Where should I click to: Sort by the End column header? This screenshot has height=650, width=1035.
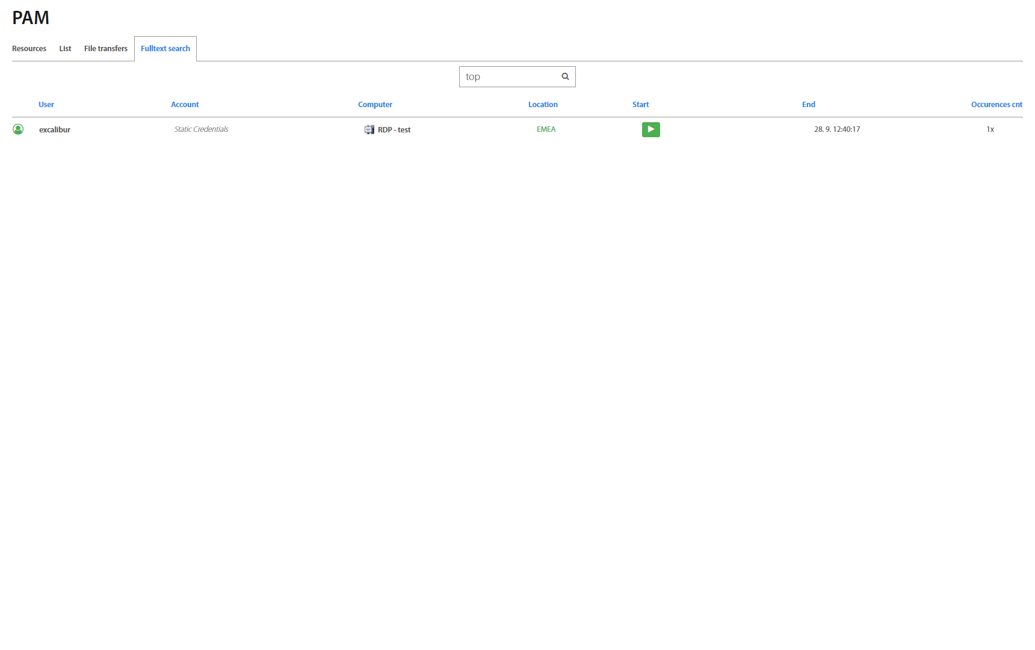(808, 105)
